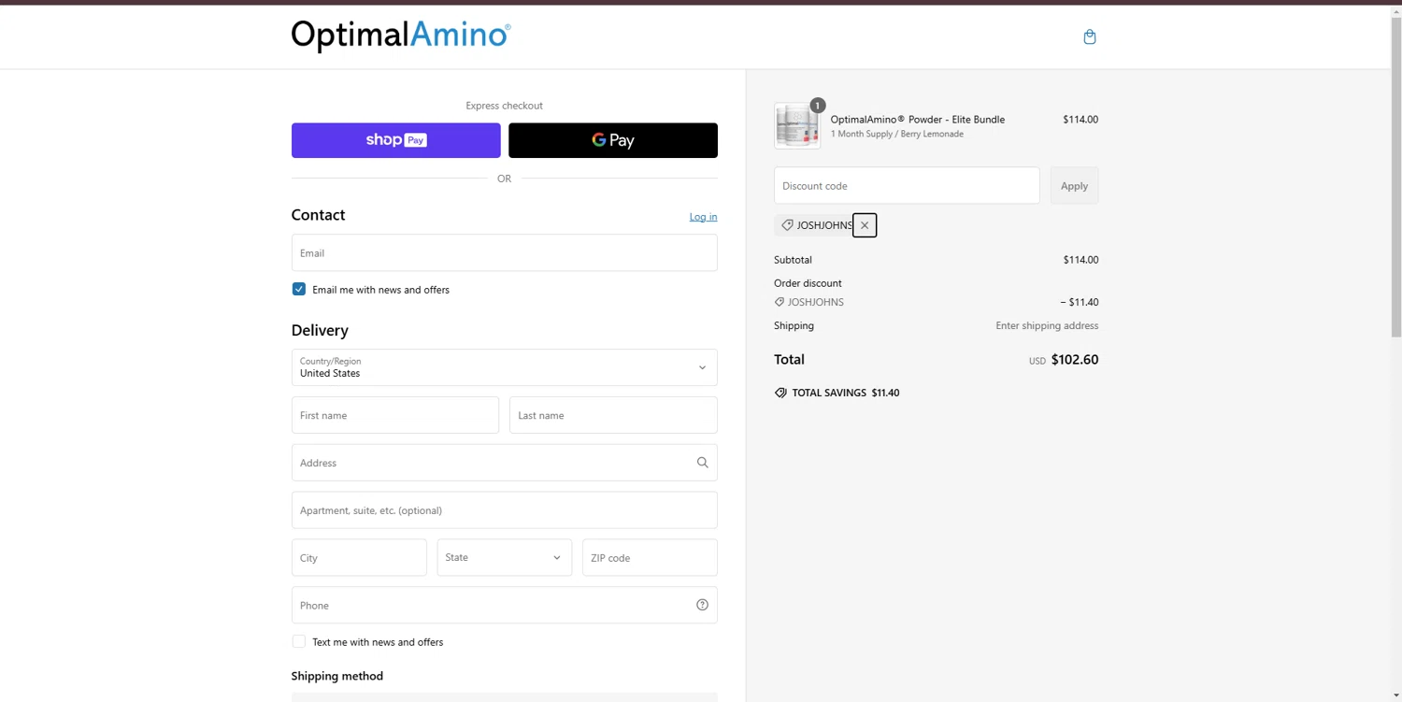Viewport: 1402px width, 702px height.
Task: Click the OptimalAmino logo
Action: pos(401,36)
